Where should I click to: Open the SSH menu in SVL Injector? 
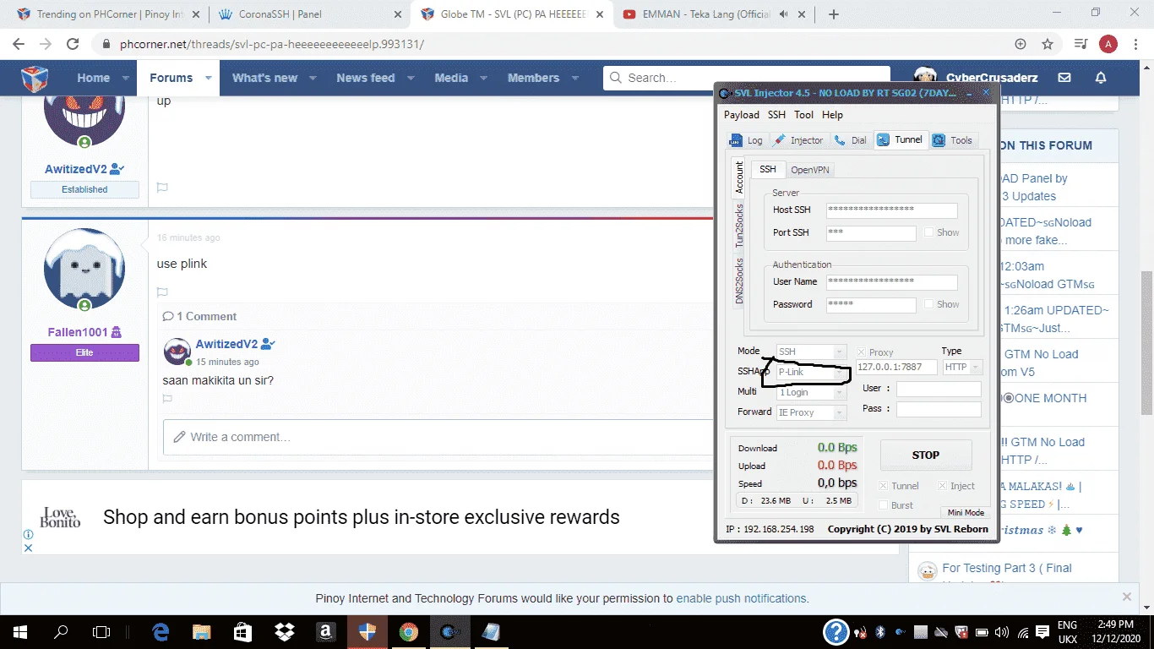(776, 115)
